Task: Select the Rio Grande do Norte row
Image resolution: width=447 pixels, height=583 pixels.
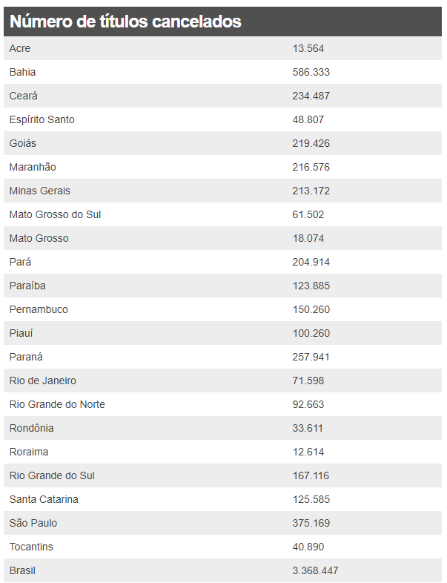Action: coord(222,404)
